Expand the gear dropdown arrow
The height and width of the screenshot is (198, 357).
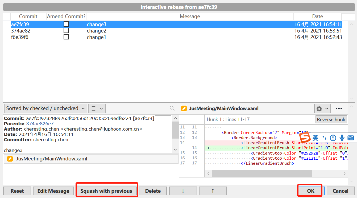(x=326, y=108)
